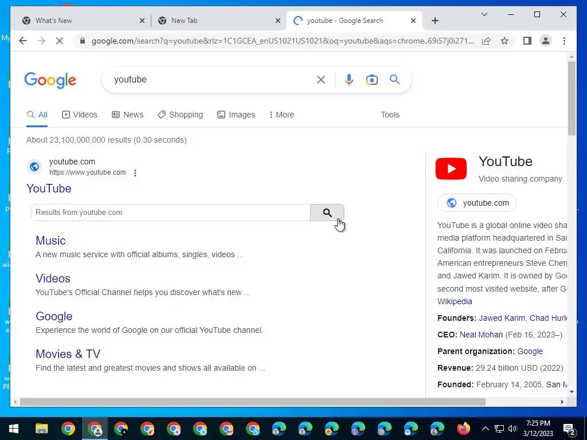The image size is (587, 440).
Task: Open the Videos sitelink under YouTube
Action: pos(53,278)
